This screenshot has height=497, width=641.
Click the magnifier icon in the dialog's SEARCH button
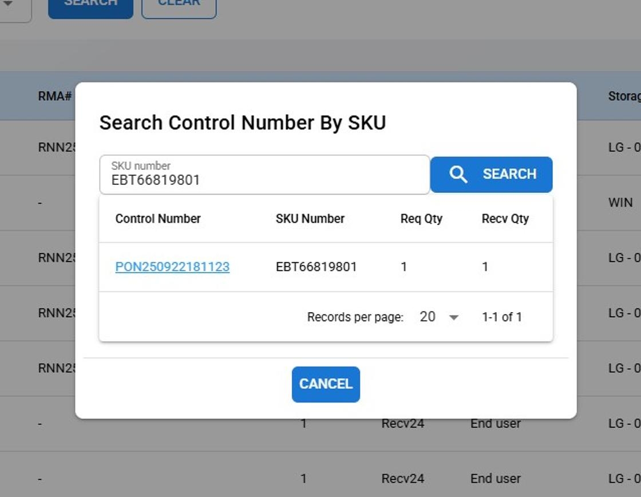pyautogui.click(x=458, y=174)
